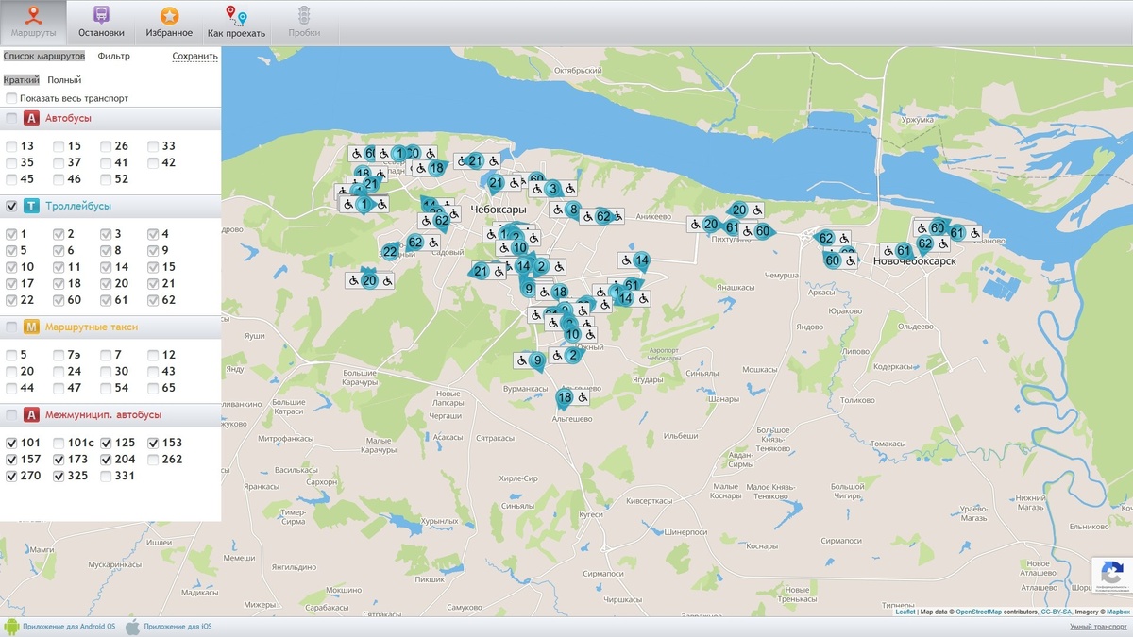
Task: Uncheck trolleybus route 62
Action: click(x=153, y=300)
